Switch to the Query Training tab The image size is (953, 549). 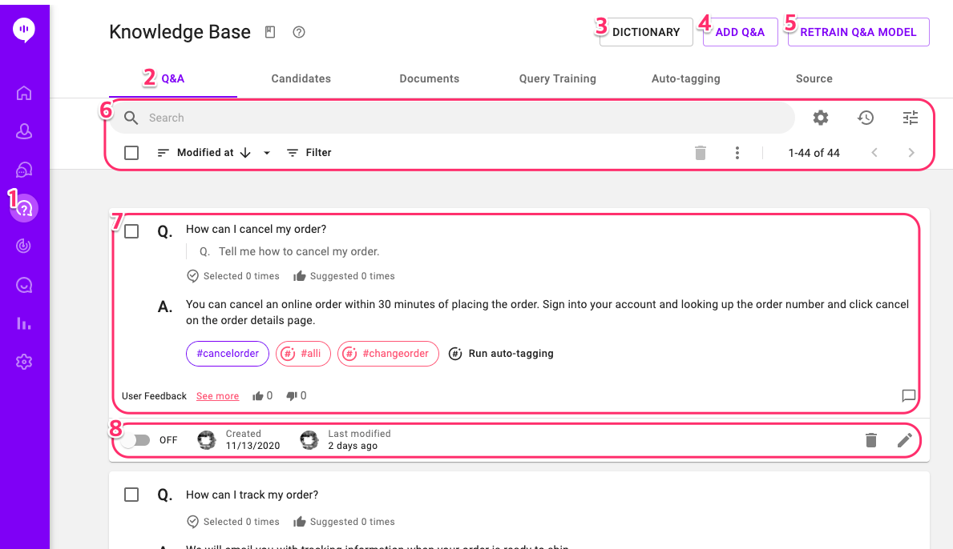coord(557,78)
